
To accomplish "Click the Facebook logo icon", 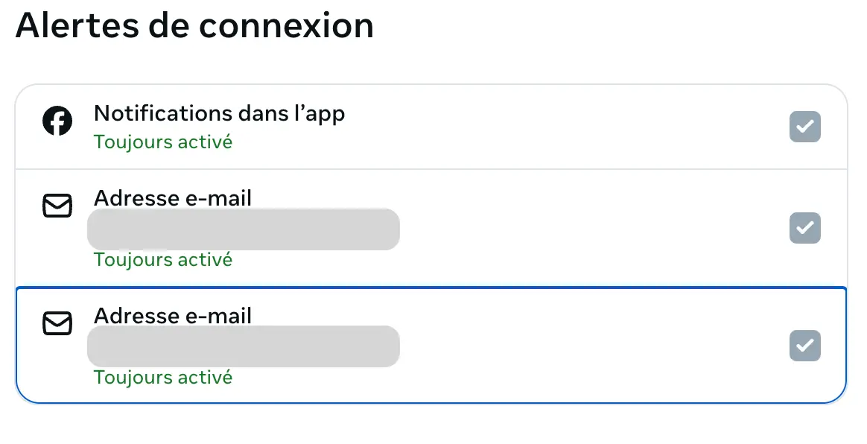I will tap(57, 121).
